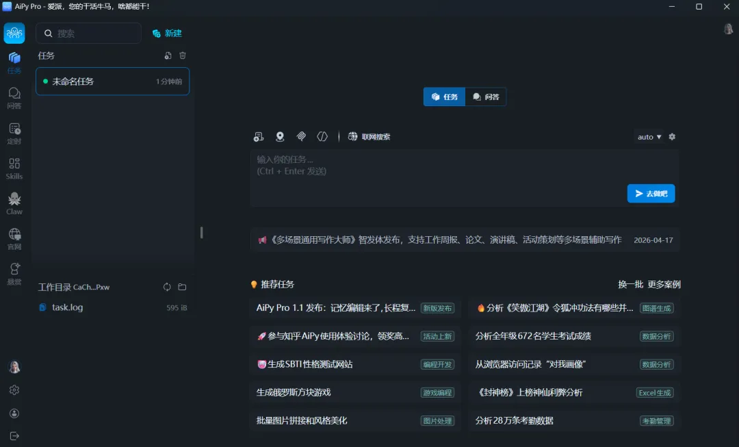Click 换一批 to refresh recommendations

pyautogui.click(x=631, y=284)
